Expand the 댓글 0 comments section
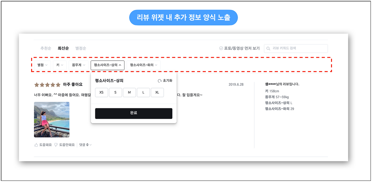The image size is (372, 182). [x=85, y=145]
